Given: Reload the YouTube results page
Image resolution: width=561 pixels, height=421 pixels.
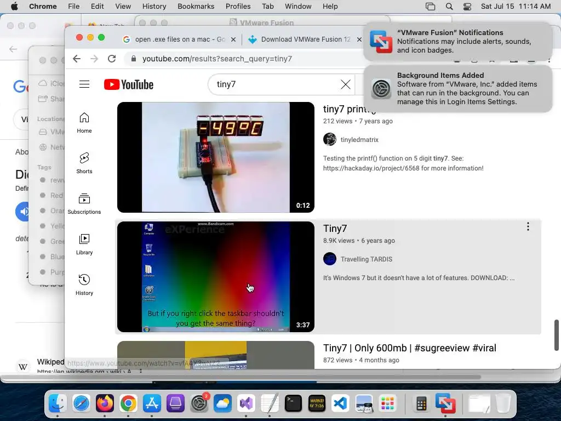Looking at the screenshot, I should tap(112, 59).
